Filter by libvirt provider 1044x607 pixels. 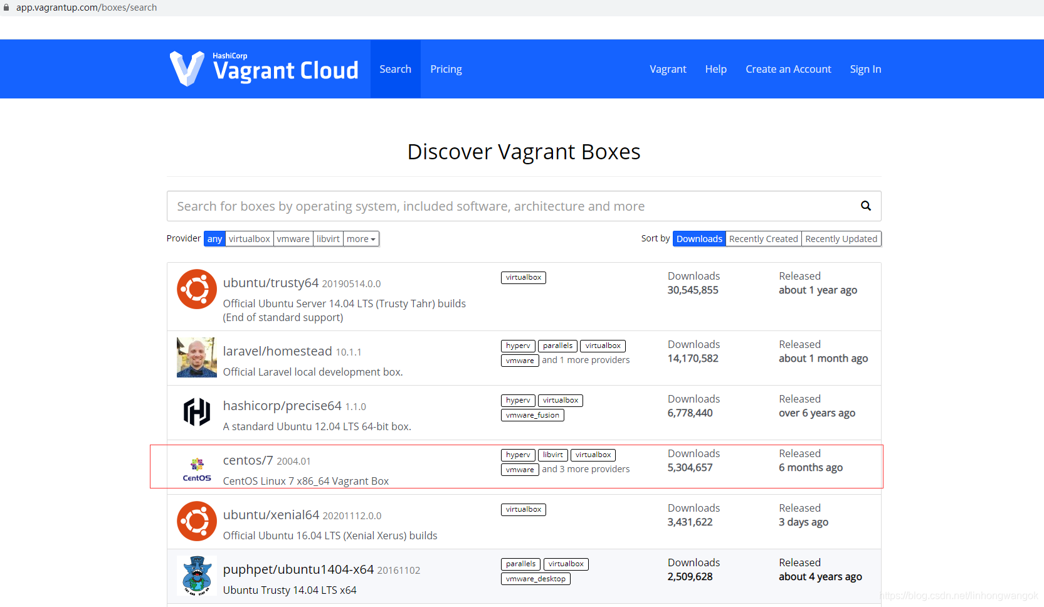(328, 239)
